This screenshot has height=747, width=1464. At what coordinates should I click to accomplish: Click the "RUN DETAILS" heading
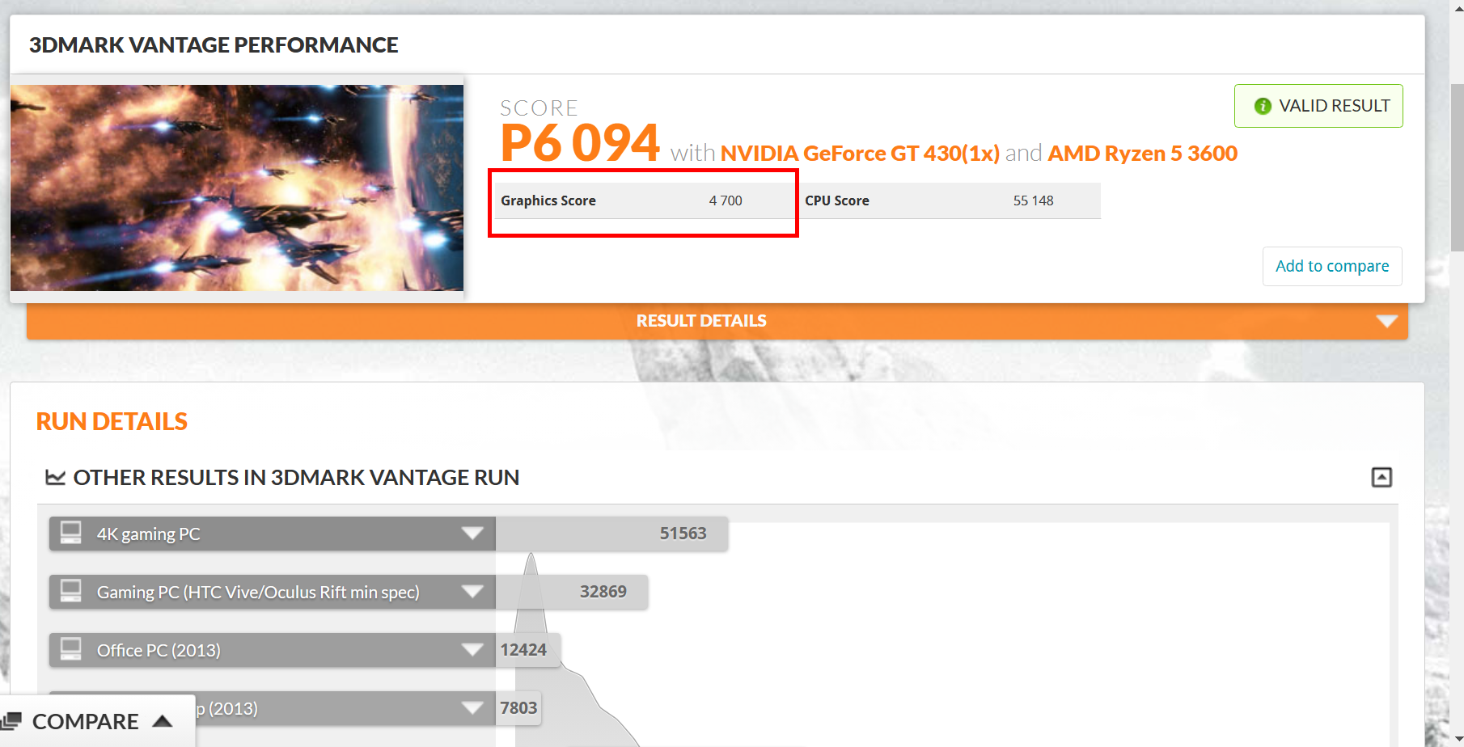(x=112, y=421)
